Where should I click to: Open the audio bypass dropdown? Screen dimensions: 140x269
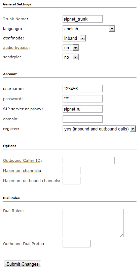click(x=70, y=48)
